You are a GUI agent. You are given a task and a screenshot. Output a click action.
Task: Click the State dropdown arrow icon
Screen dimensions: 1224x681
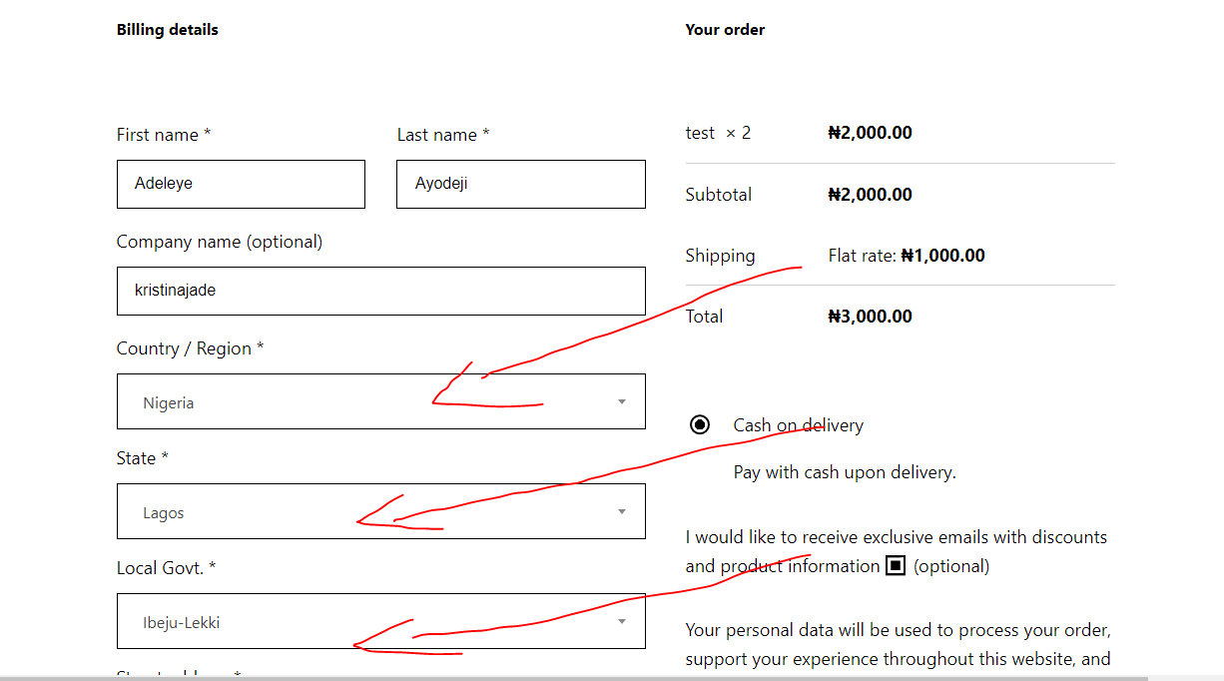tap(621, 512)
